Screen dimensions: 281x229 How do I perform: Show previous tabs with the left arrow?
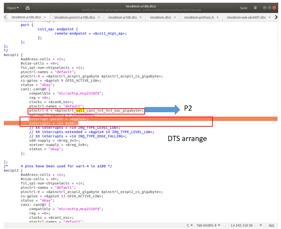[x=5, y=17]
